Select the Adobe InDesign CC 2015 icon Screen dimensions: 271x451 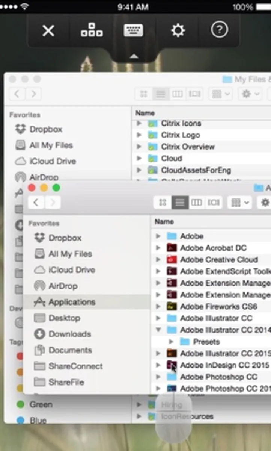click(x=172, y=365)
